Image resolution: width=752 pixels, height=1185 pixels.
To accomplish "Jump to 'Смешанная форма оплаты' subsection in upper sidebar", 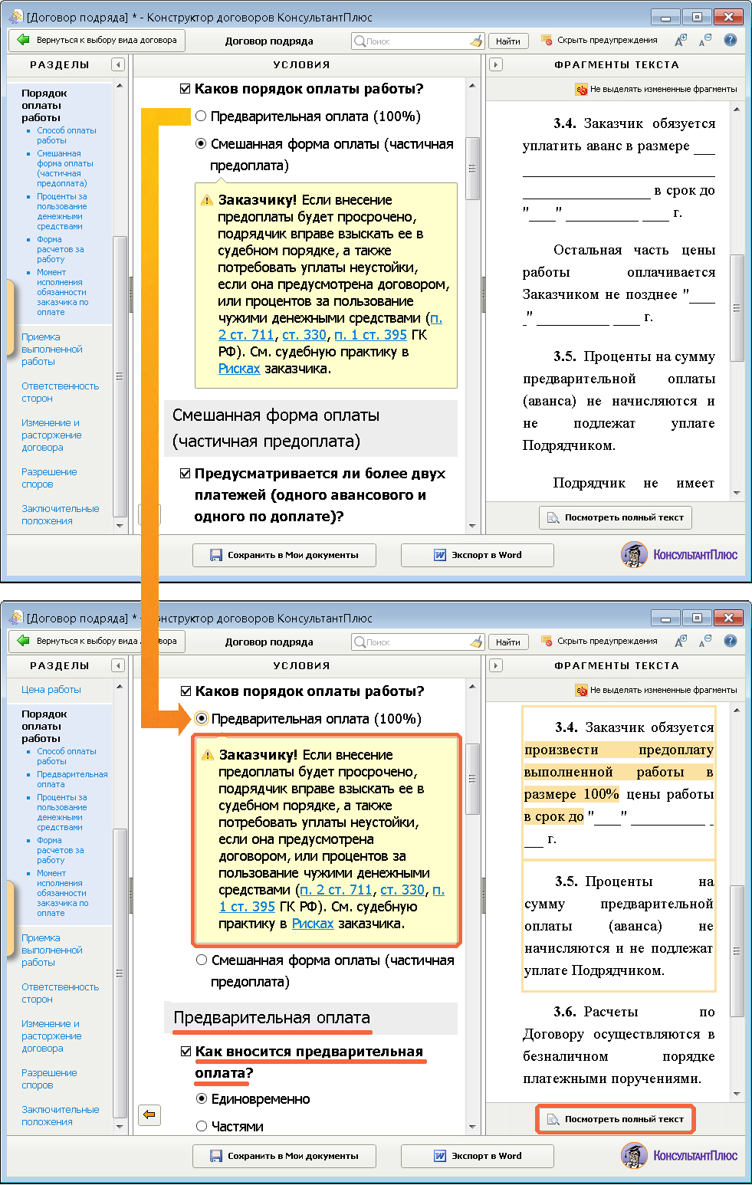I will [x=65, y=169].
